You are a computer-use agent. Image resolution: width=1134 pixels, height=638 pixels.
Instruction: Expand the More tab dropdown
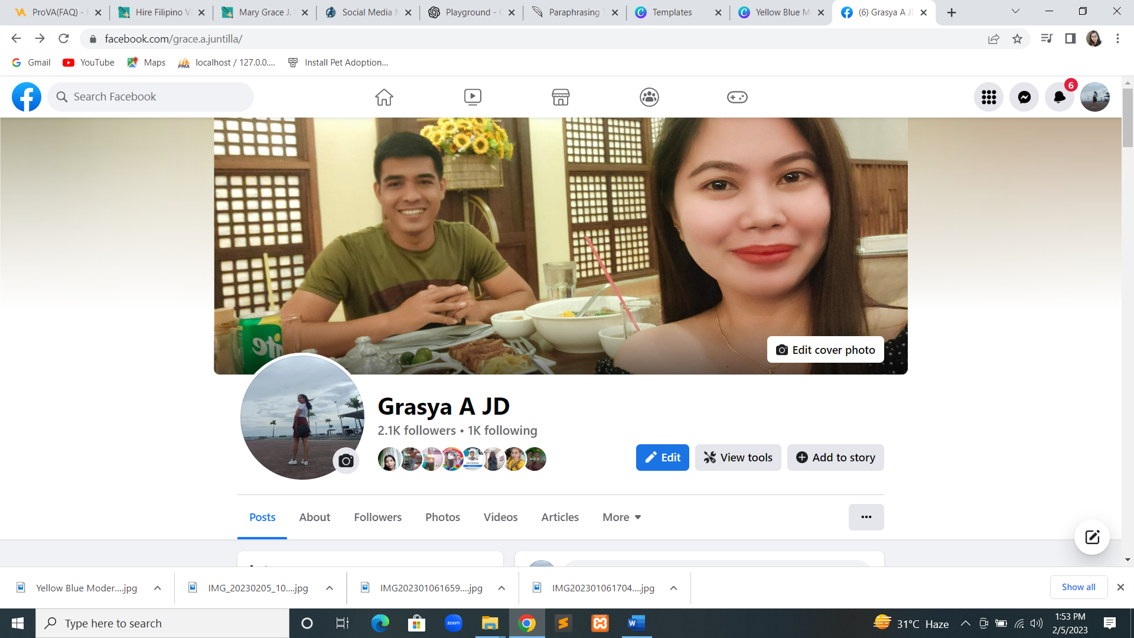(x=621, y=517)
